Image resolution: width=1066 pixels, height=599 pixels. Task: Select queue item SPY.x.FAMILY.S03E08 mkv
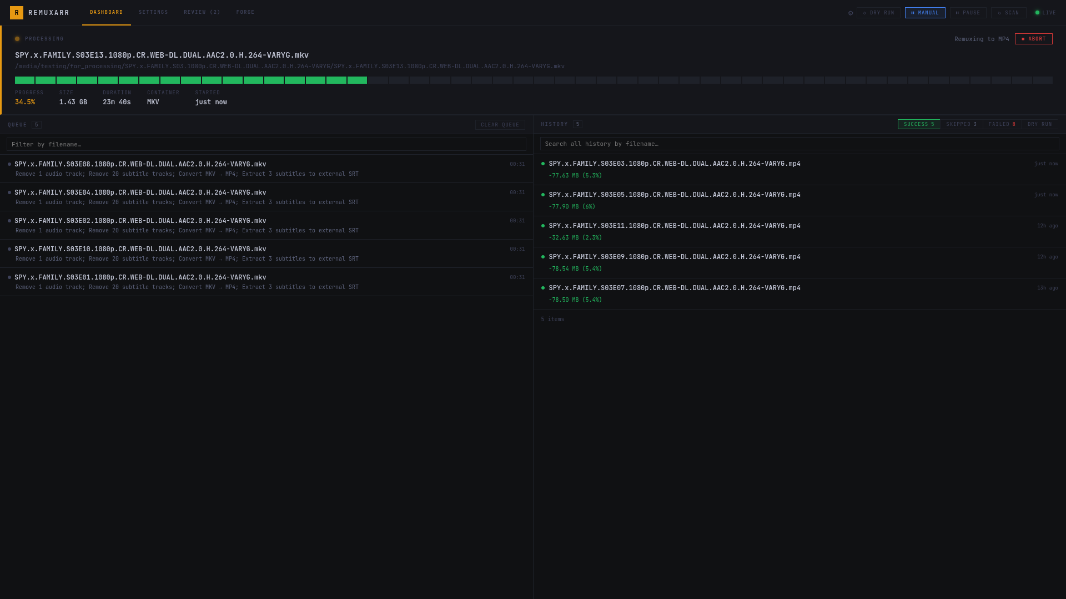pyautogui.click(x=266, y=169)
